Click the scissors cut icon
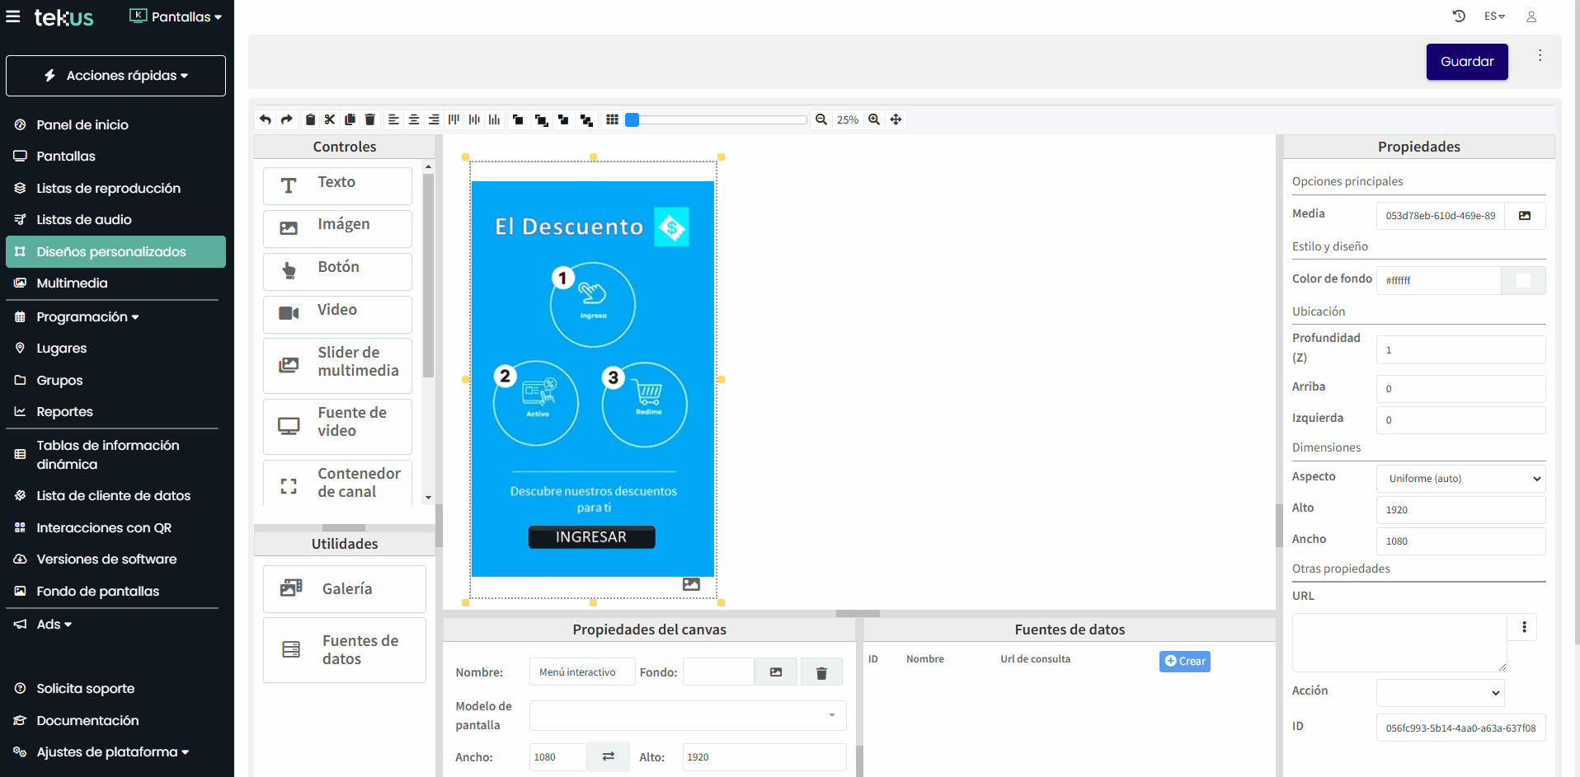This screenshot has height=777, width=1580. click(330, 119)
